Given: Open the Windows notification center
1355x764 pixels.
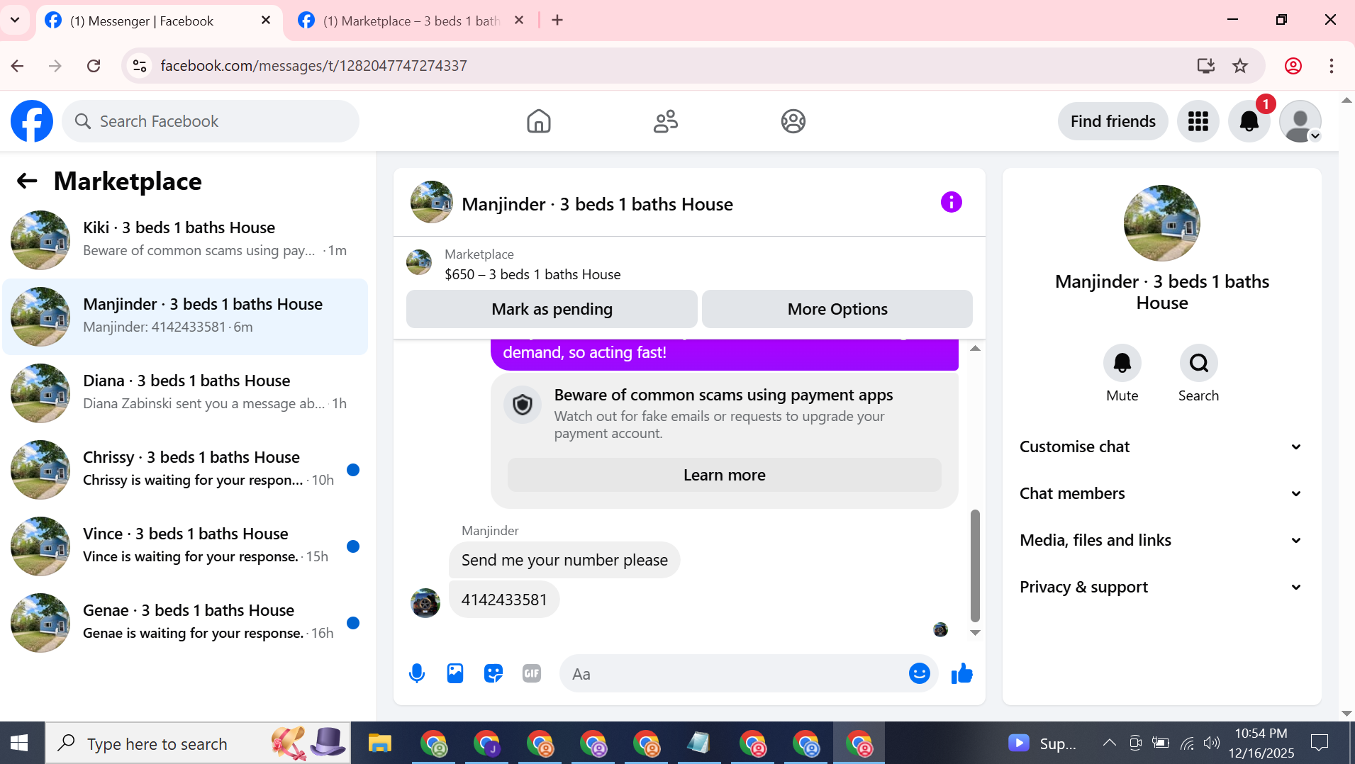Looking at the screenshot, I should point(1320,743).
